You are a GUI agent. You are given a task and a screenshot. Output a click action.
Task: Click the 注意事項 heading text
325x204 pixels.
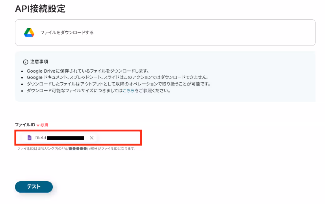coord(39,62)
